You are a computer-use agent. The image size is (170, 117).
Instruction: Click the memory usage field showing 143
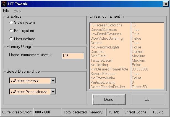73,56
